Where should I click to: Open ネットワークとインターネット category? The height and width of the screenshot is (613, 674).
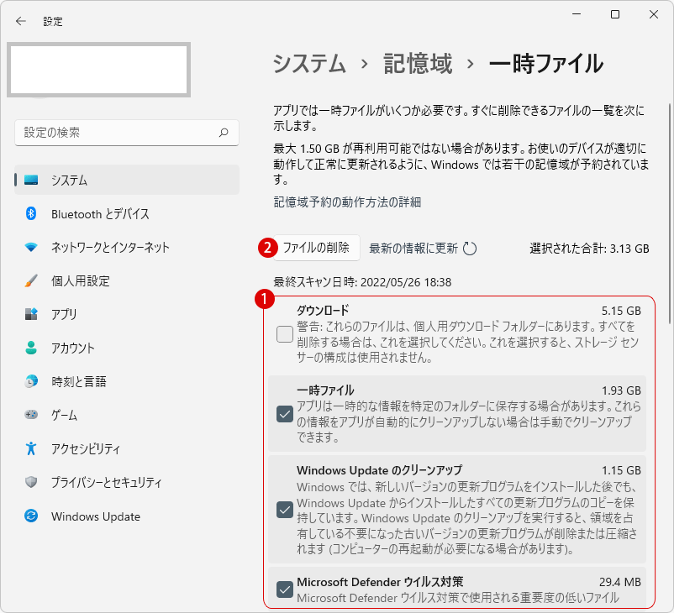[127, 247]
